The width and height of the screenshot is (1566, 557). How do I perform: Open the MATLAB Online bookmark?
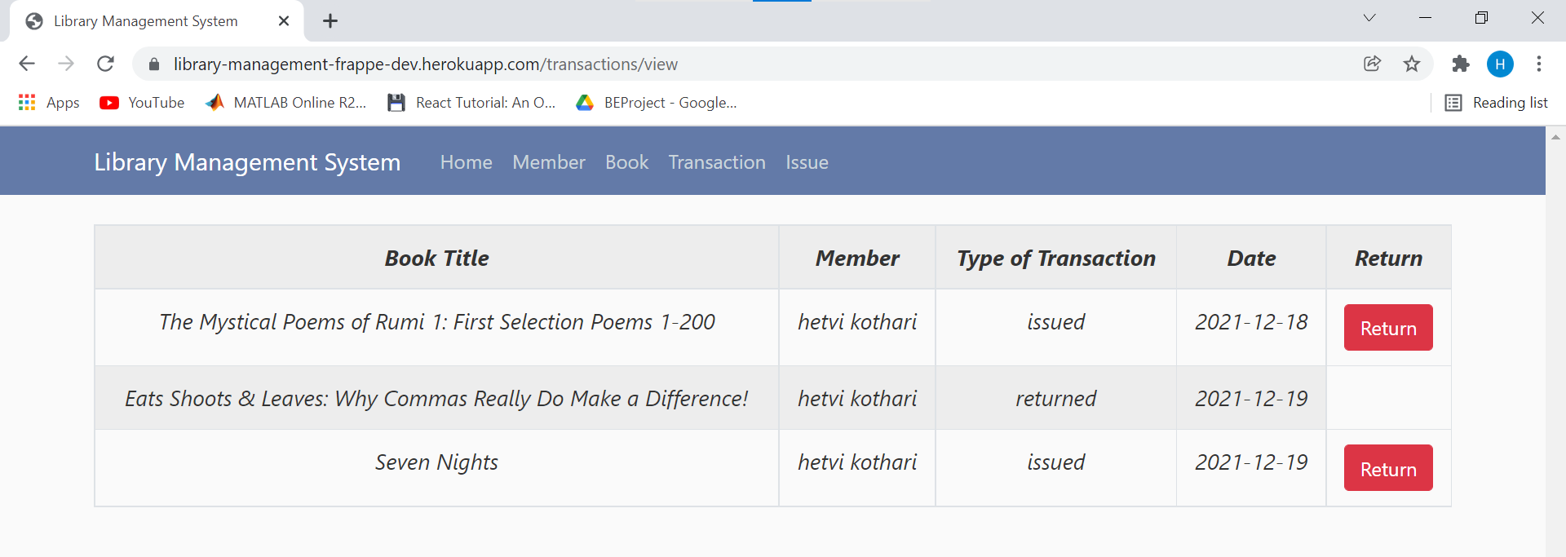tap(286, 103)
